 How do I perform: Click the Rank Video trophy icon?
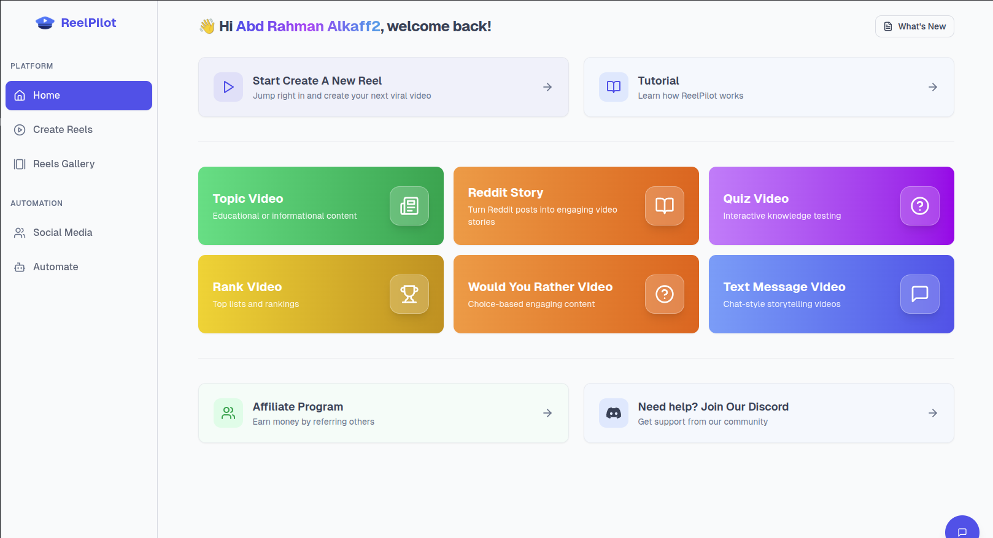click(x=409, y=294)
